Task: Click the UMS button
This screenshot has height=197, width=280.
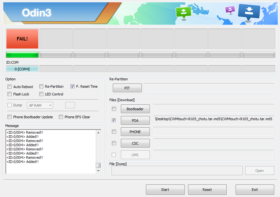Action: [135, 155]
